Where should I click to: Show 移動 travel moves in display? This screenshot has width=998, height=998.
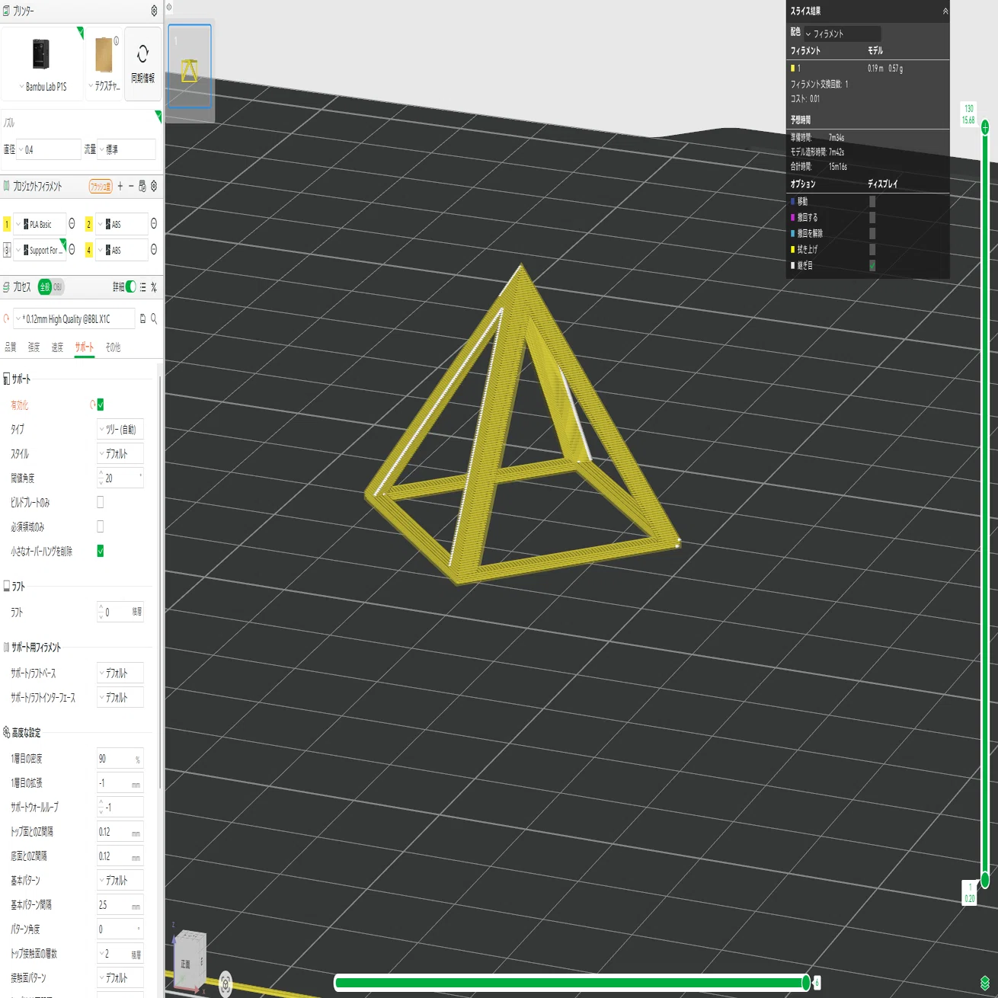point(872,202)
